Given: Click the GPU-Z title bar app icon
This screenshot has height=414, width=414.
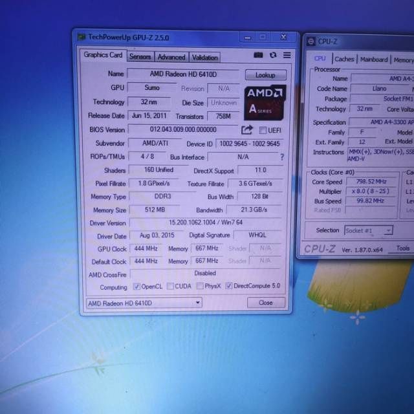Looking at the screenshot, I should pos(81,38).
